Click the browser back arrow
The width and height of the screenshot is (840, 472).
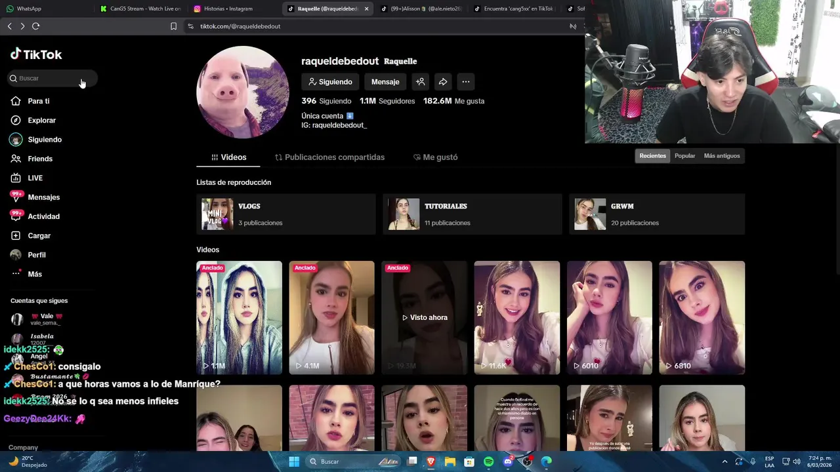(9, 26)
